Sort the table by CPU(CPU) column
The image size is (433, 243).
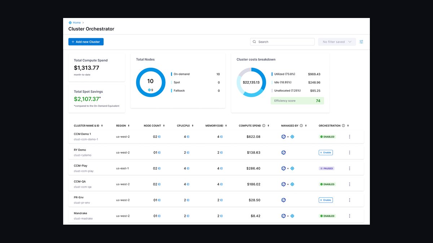point(193,126)
